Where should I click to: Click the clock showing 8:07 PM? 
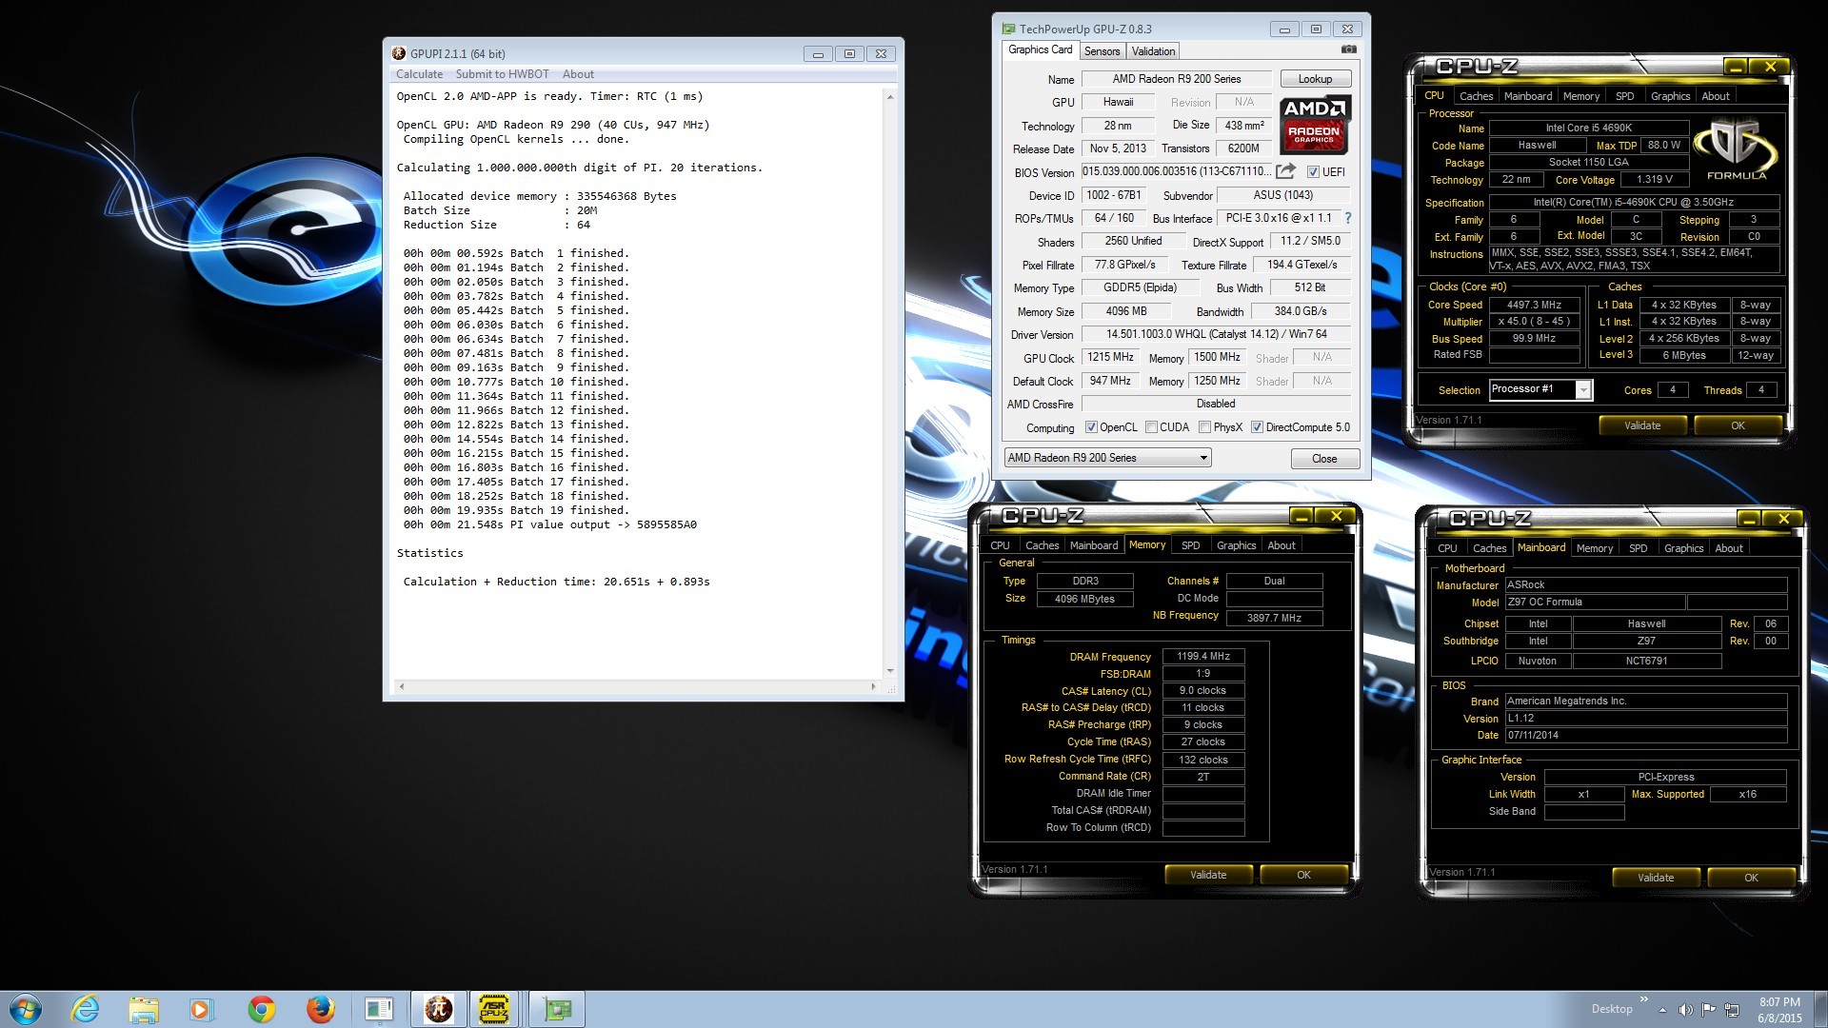pos(1779,1002)
